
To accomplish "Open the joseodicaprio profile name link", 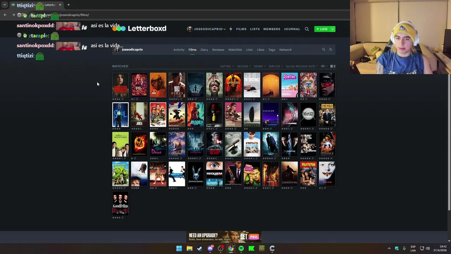I will coord(132,50).
